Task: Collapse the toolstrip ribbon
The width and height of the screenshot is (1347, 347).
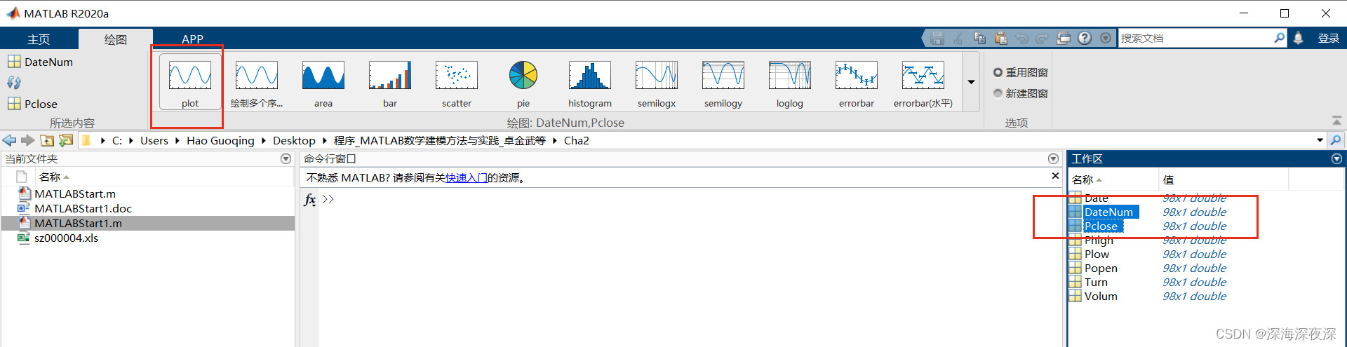Action: (x=1336, y=121)
